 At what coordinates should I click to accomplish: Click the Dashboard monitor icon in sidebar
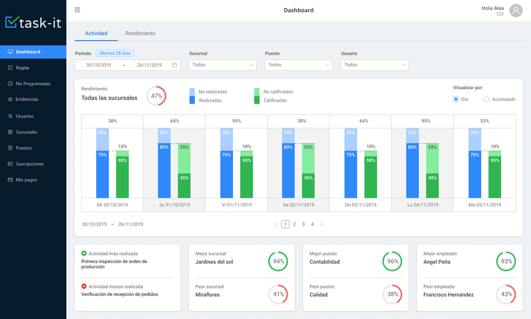pyautogui.click(x=10, y=52)
